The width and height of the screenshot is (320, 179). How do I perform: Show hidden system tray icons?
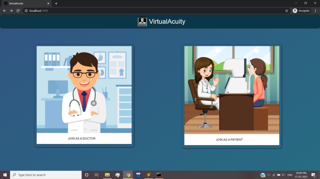(268, 175)
